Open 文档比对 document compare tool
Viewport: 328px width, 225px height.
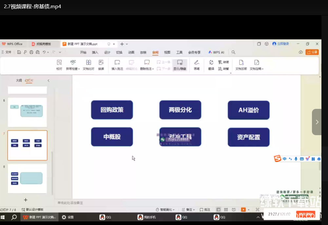click(88, 65)
